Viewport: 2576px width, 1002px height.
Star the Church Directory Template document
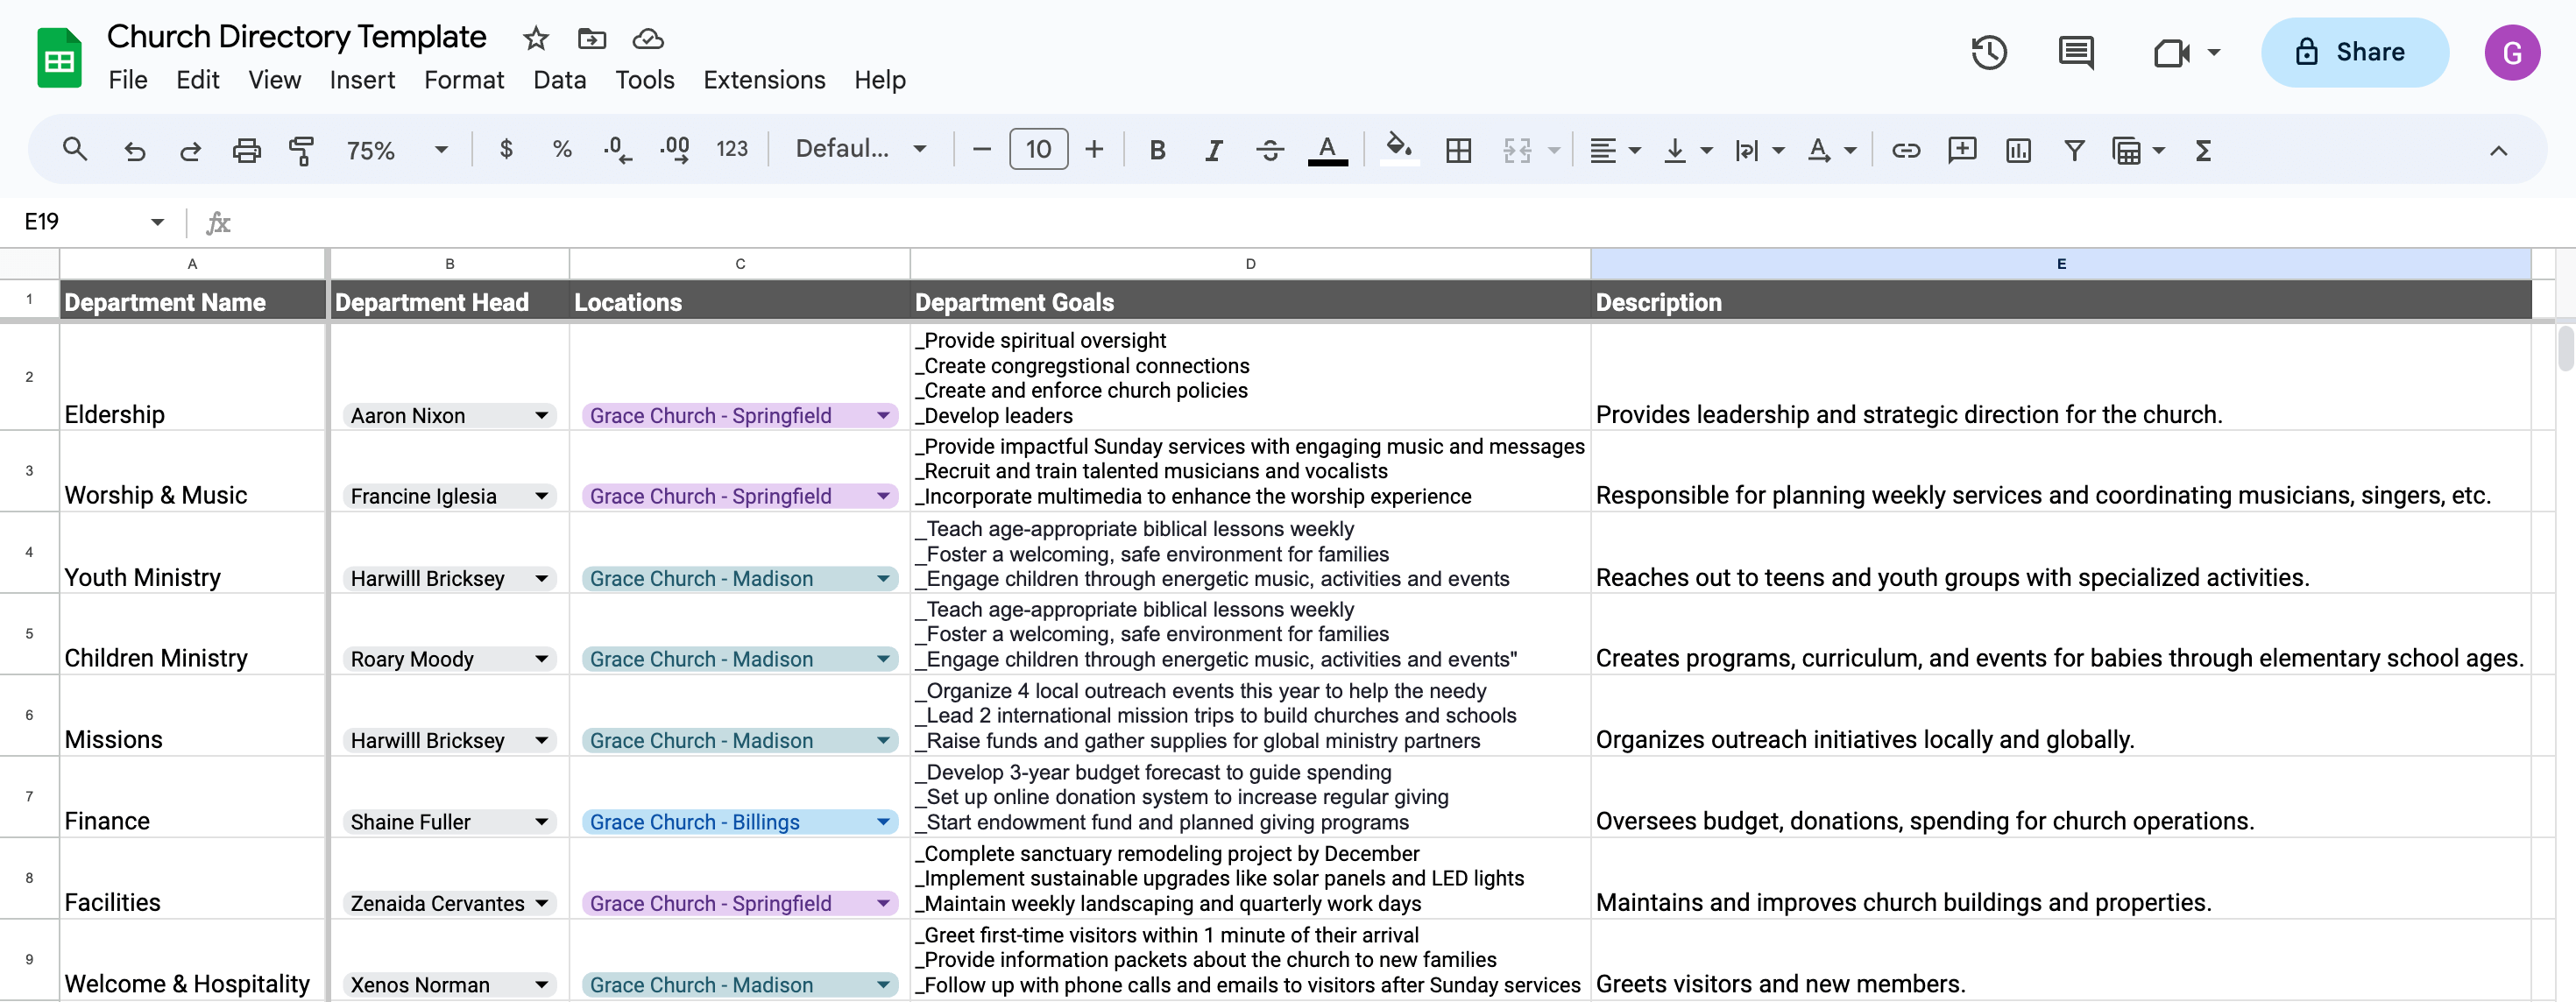[536, 39]
